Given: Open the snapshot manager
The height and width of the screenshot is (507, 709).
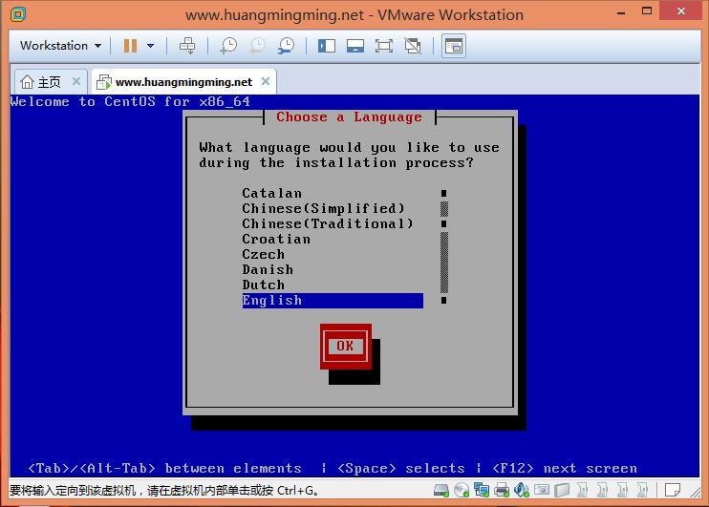Looking at the screenshot, I should coord(286,46).
